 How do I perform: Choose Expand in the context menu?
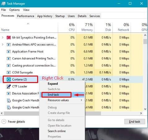pos(62,84)
